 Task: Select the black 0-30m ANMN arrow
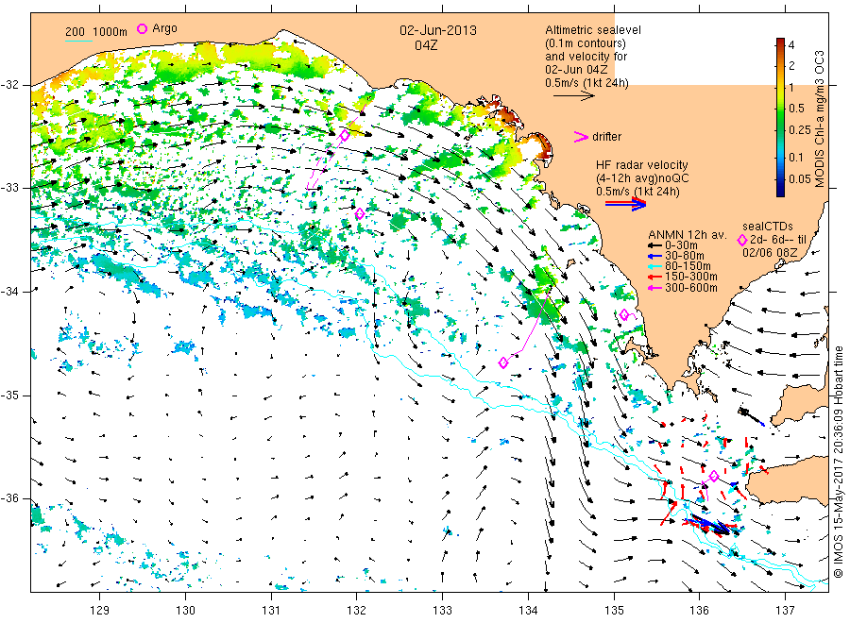[x=654, y=245]
